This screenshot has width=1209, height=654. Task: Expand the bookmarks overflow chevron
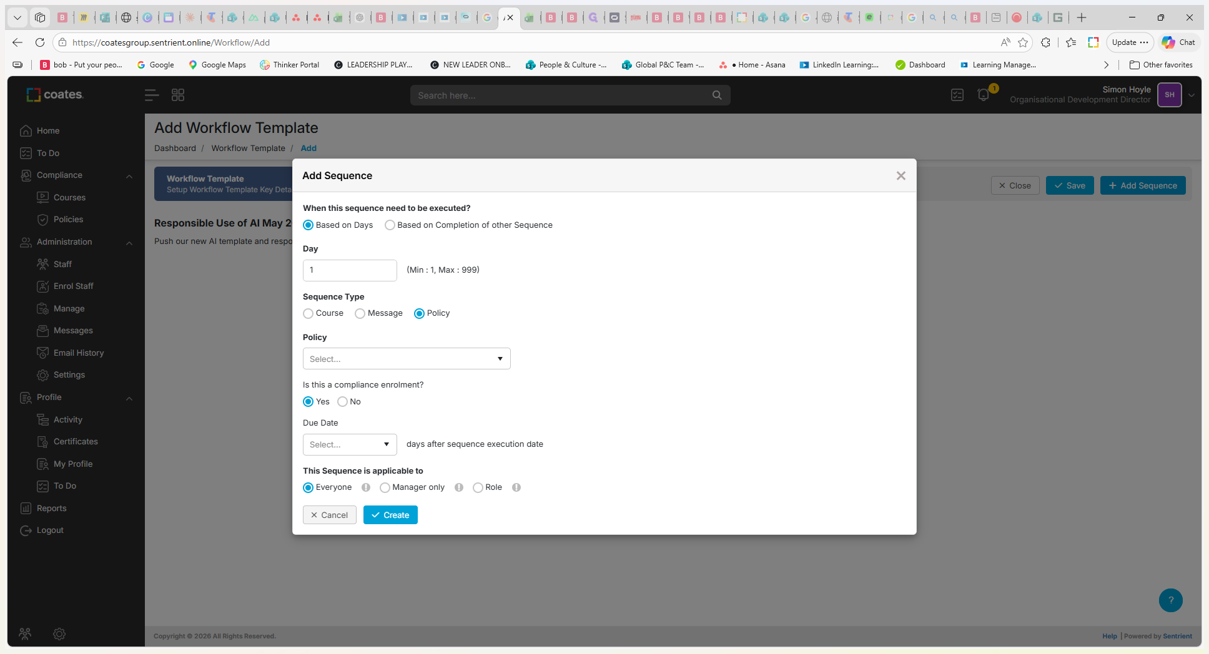(1106, 65)
